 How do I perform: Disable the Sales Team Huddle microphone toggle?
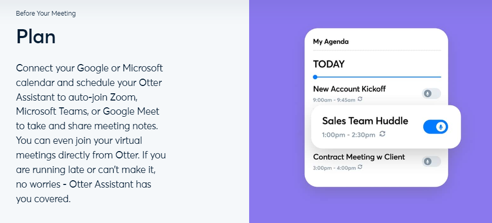pyautogui.click(x=435, y=127)
